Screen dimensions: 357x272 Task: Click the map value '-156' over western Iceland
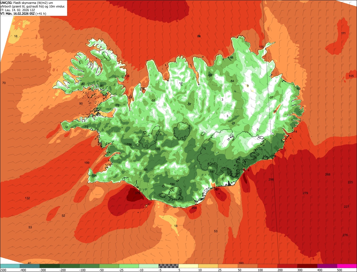(x=129, y=144)
